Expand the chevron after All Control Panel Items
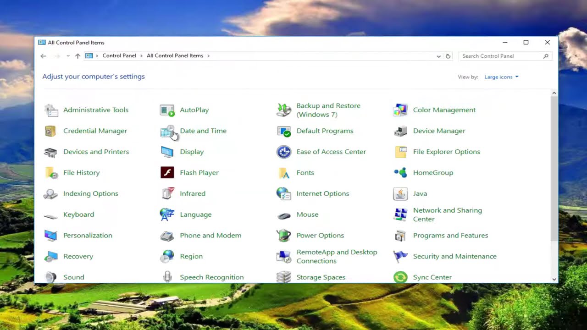Image resolution: width=587 pixels, height=330 pixels. (x=208, y=56)
